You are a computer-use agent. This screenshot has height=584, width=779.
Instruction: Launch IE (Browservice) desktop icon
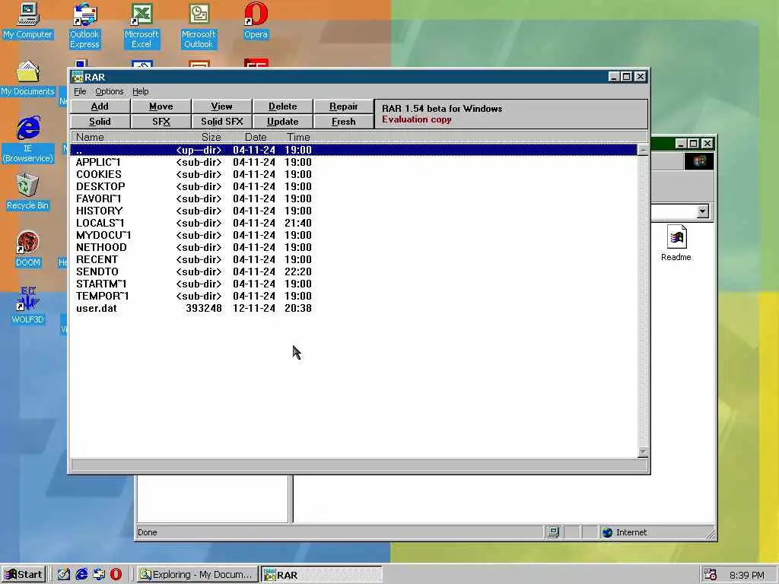pos(28,140)
